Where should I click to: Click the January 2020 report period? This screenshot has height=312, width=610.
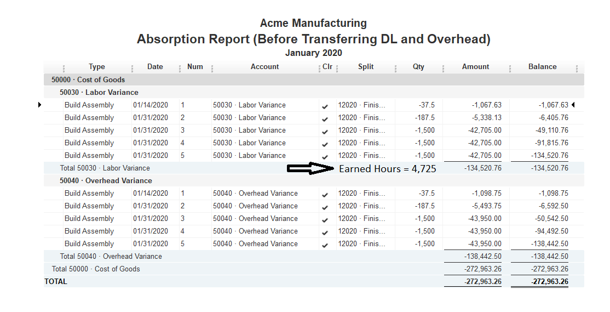pyautogui.click(x=314, y=53)
